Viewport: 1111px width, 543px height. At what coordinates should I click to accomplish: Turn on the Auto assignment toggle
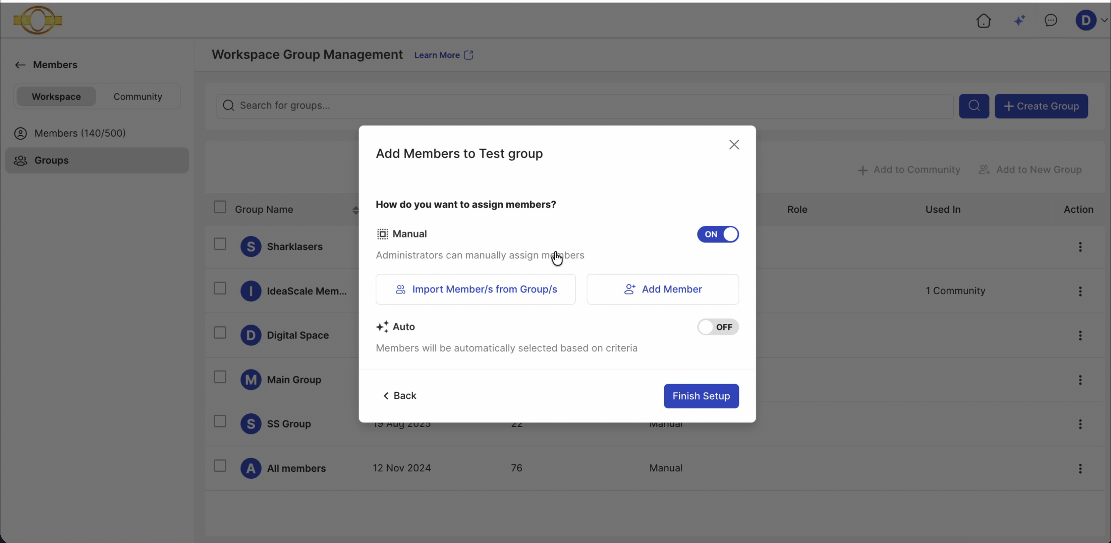(718, 327)
